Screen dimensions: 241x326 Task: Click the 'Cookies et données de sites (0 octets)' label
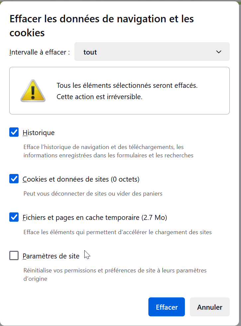pos(81,179)
